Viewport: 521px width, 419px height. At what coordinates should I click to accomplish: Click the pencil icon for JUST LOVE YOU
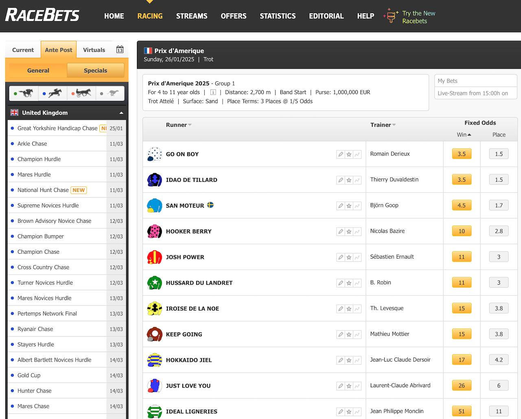coord(340,386)
